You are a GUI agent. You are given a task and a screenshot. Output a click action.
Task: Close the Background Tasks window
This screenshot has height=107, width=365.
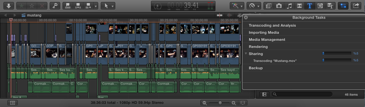point(246,17)
